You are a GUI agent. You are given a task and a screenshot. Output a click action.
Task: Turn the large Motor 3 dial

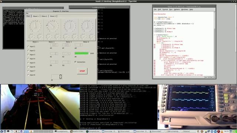click(x=70, y=25)
